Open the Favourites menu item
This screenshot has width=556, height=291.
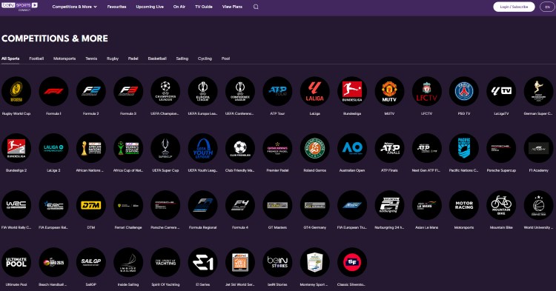point(116,7)
